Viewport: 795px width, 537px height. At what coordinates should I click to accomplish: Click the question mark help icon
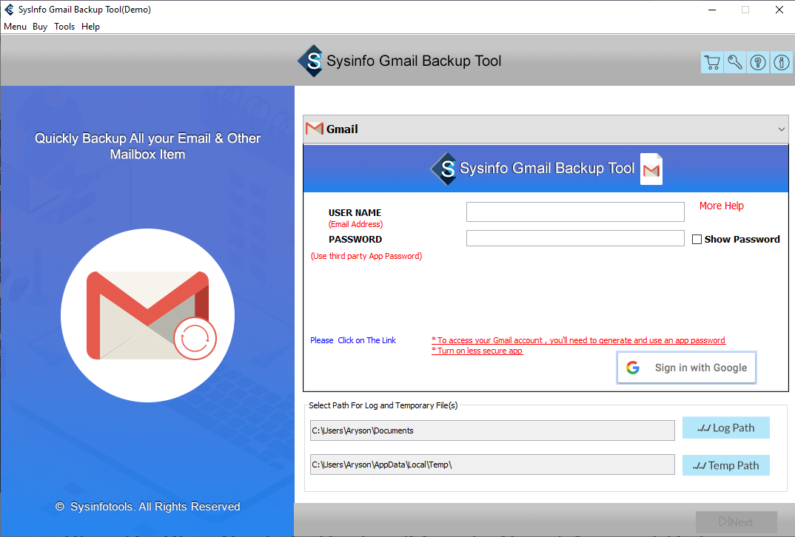[x=758, y=62]
